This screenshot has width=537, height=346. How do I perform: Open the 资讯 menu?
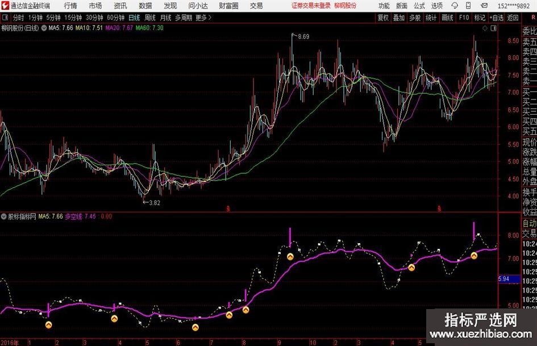click(120, 6)
